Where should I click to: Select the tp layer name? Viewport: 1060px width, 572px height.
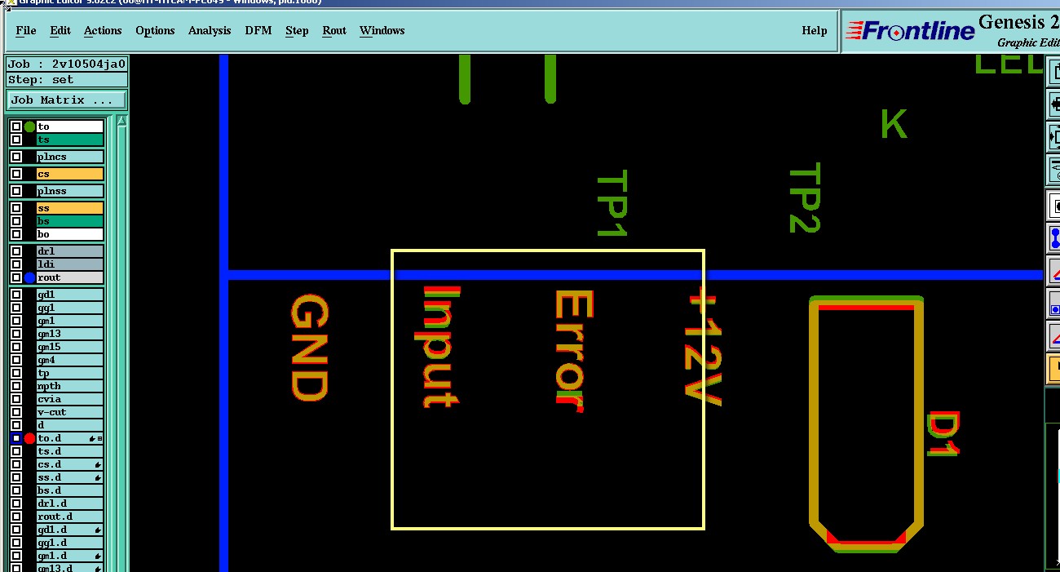[70, 373]
